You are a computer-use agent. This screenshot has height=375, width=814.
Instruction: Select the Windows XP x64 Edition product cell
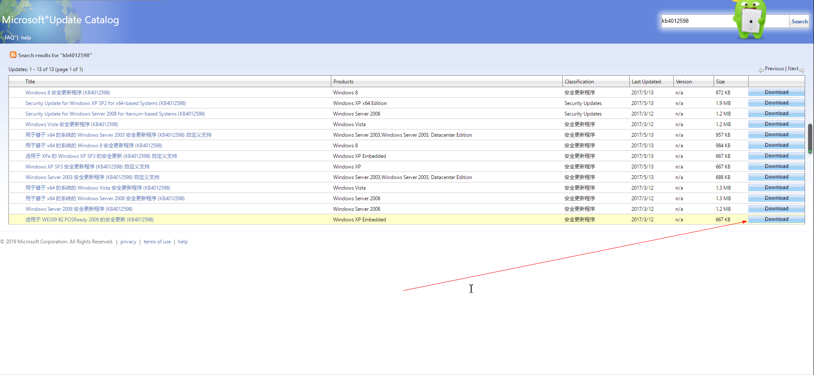pos(360,103)
